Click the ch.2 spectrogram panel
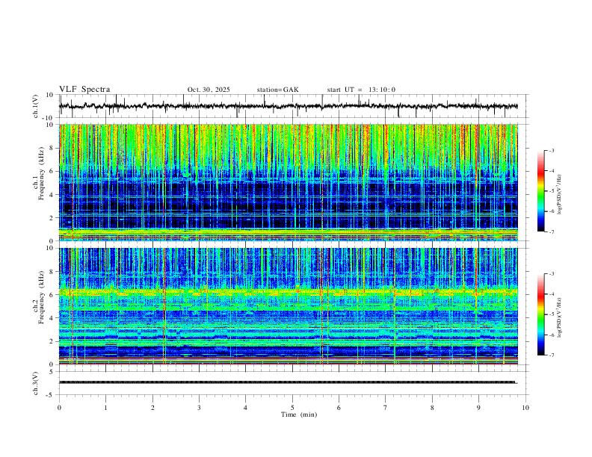This screenshot has height=457, width=592. (289, 306)
